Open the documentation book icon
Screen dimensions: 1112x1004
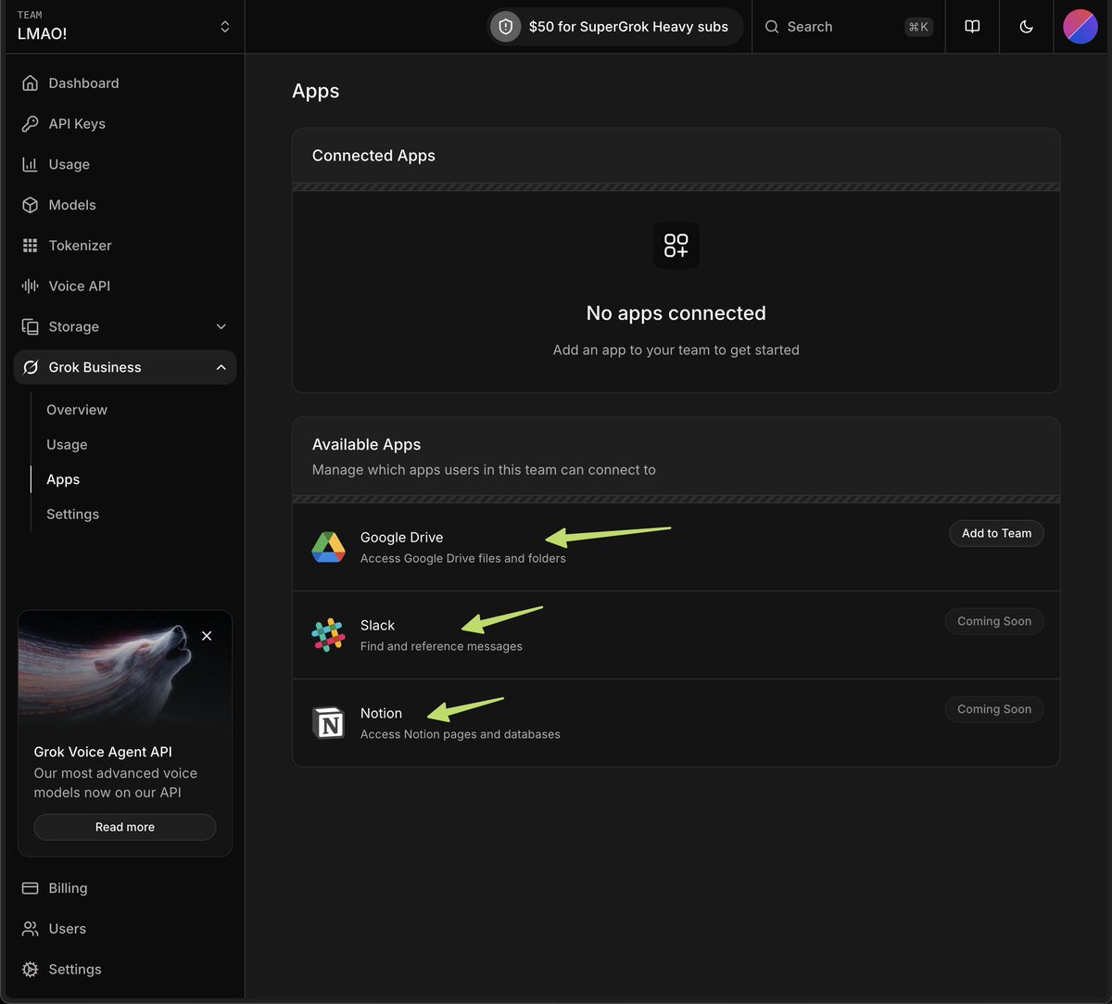(x=972, y=27)
